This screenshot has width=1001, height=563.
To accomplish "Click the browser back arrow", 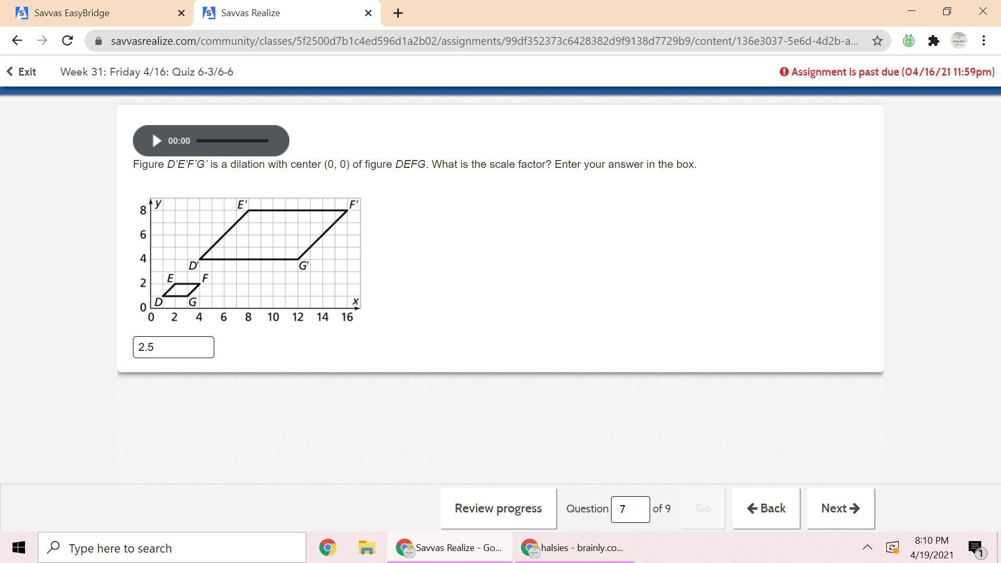I will tap(17, 41).
